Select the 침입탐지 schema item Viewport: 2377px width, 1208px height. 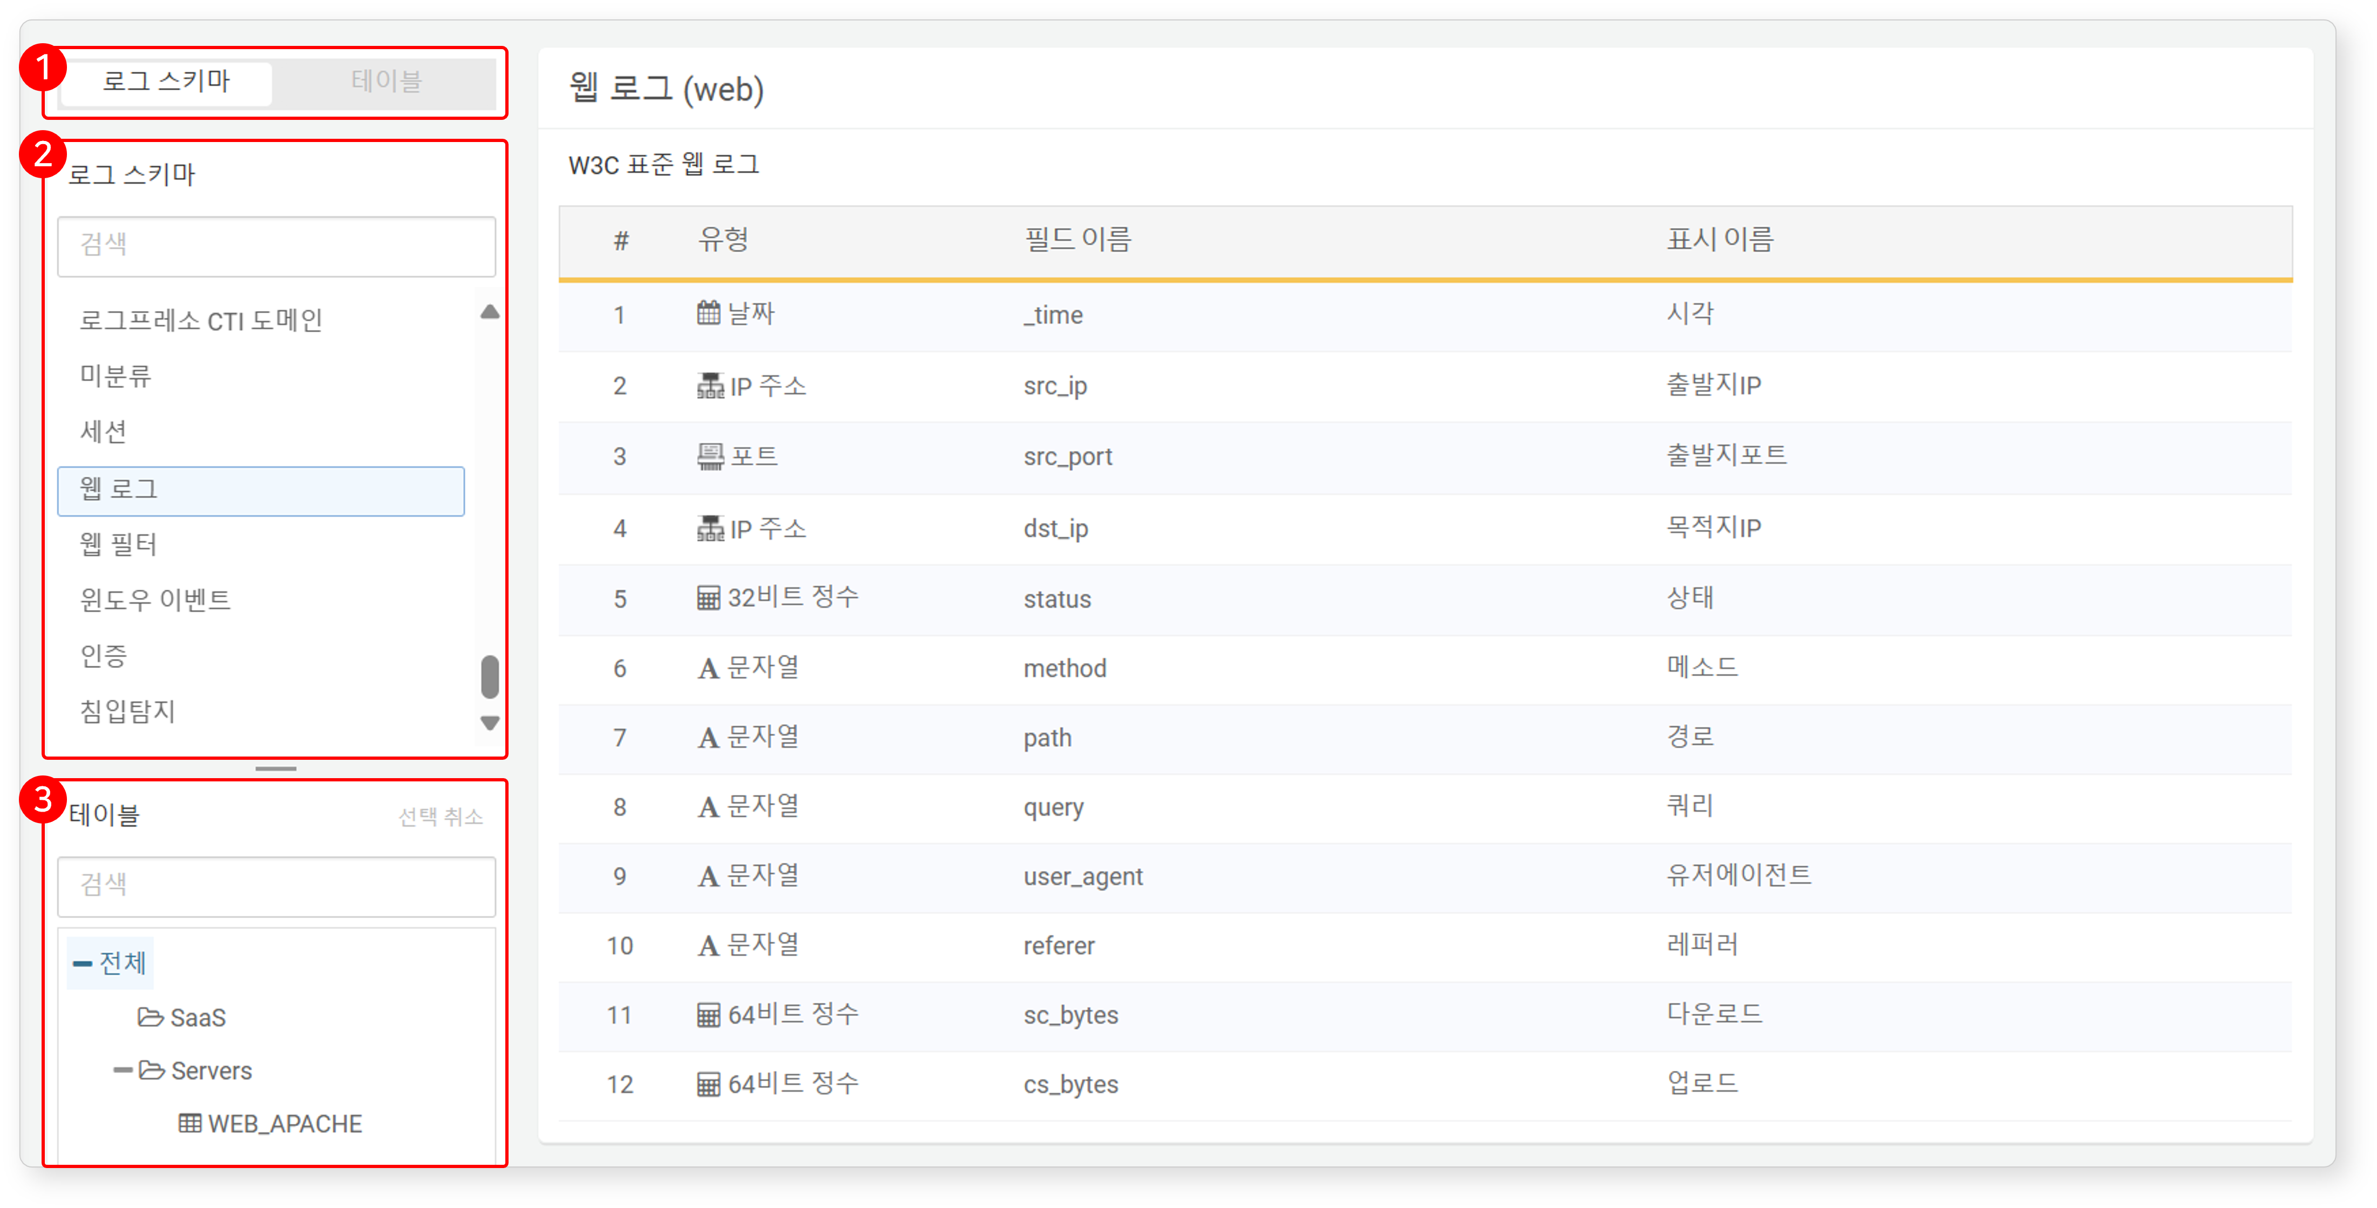point(127,712)
